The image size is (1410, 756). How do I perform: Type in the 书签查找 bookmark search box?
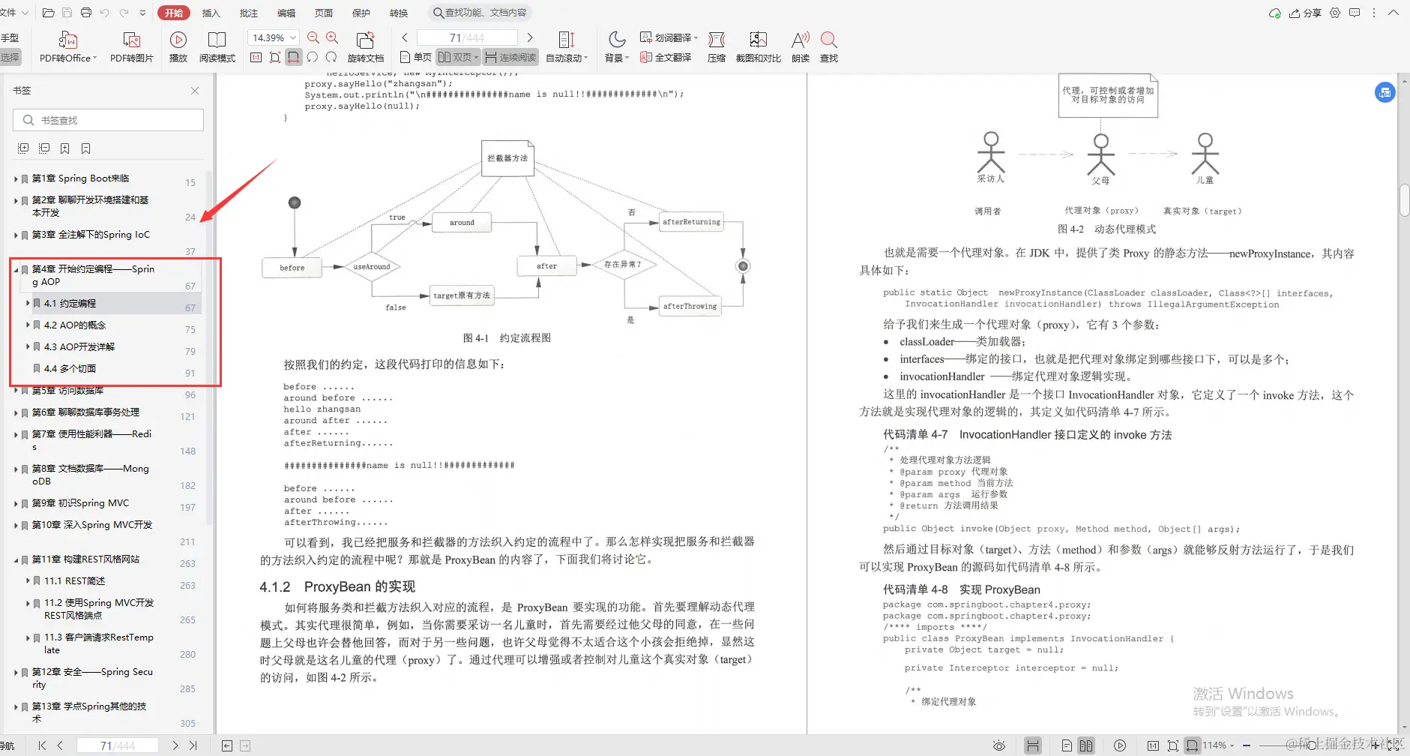(109, 119)
